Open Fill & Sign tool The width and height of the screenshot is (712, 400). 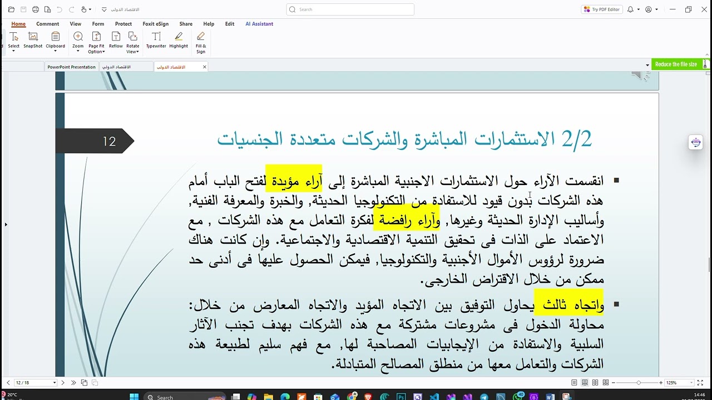tap(201, 42)
